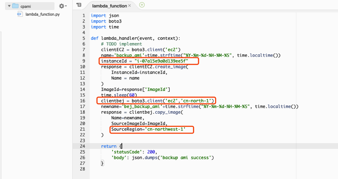Click the clientbej boto3.client line
The width and height of the screenshot is (338, 179).
click(155, 101)
